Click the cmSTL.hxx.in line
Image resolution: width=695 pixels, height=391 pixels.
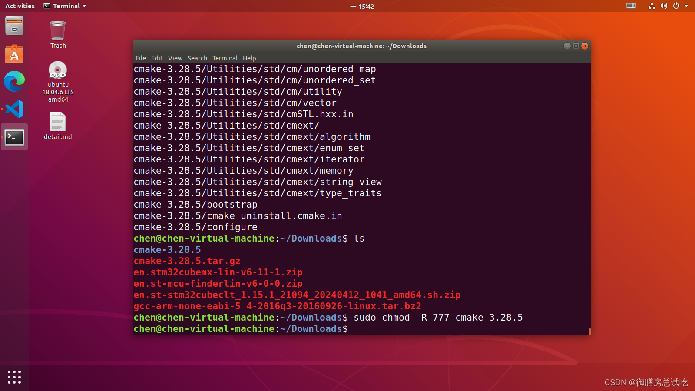coord(244,114)
